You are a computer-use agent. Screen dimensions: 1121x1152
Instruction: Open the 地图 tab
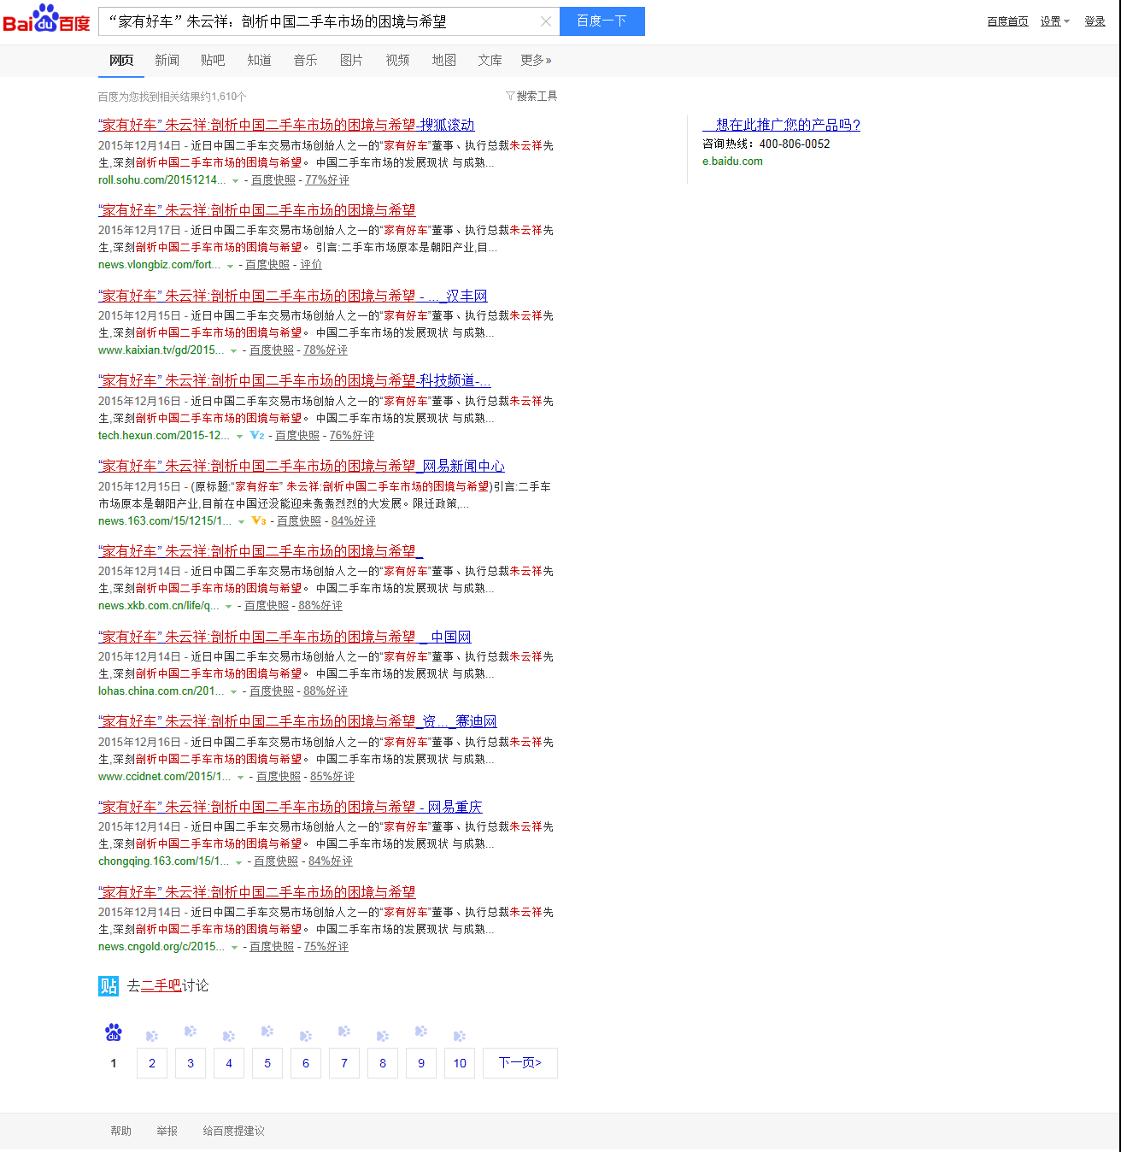click(x=443, y=60)
